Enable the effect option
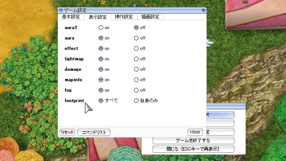 (101, 48)
